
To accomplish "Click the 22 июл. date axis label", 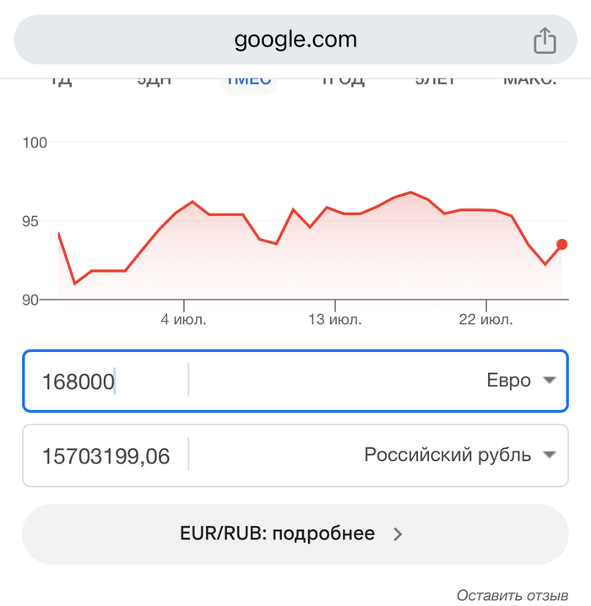I will click(485, 319).
